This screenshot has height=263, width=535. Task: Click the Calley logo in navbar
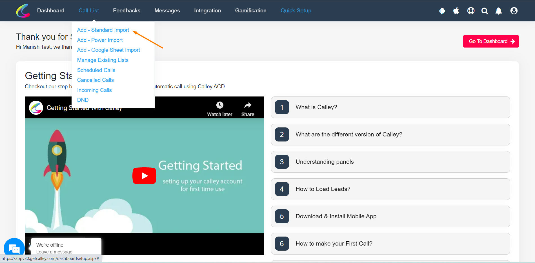23,11
